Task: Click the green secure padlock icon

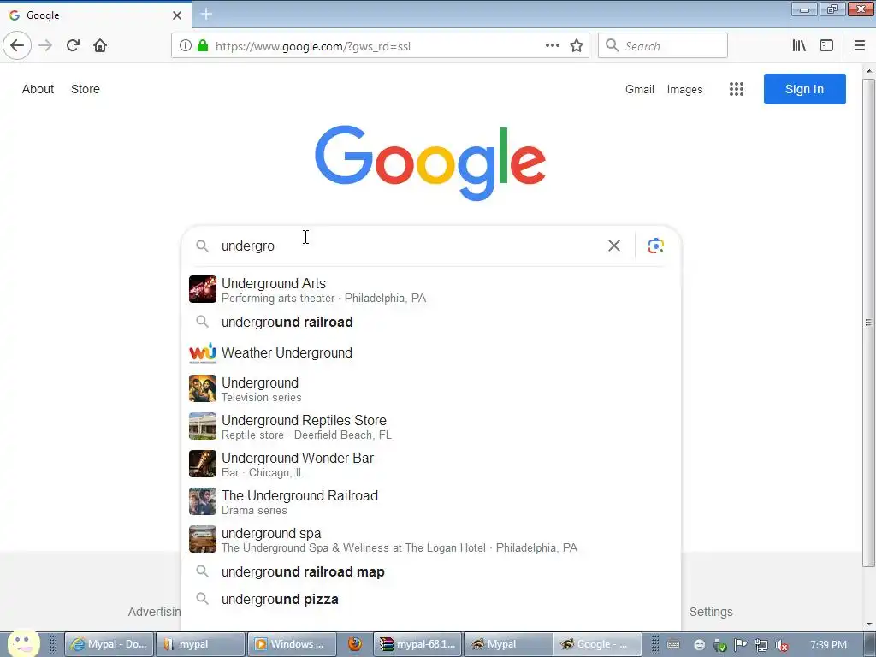Action: (203, 46)
